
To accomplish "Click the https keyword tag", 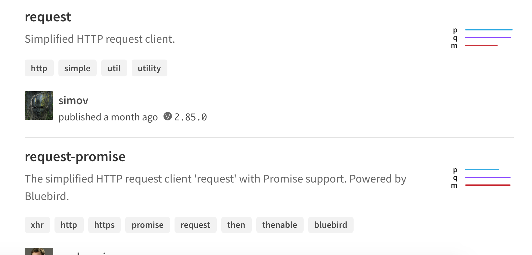I will pos(104,225).
